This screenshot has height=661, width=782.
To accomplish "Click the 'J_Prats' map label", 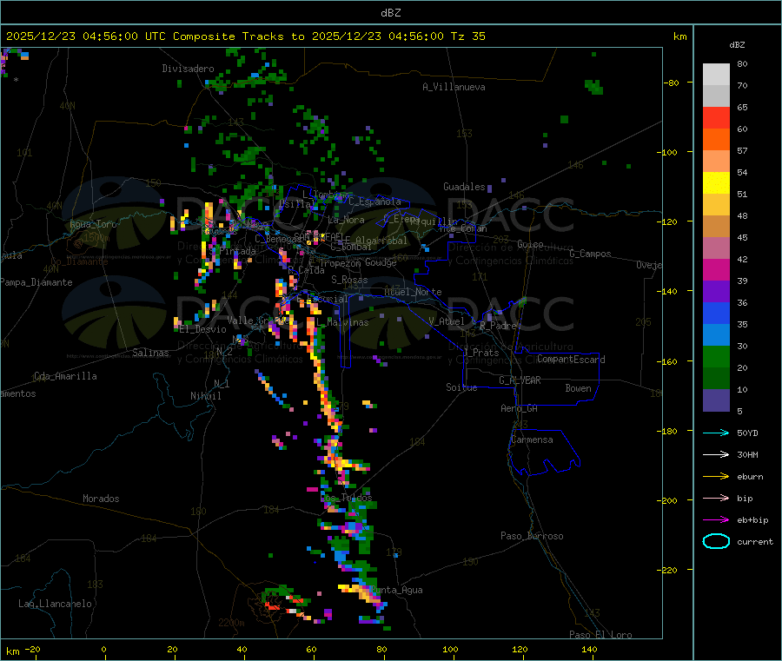I will tap(480, 352).
